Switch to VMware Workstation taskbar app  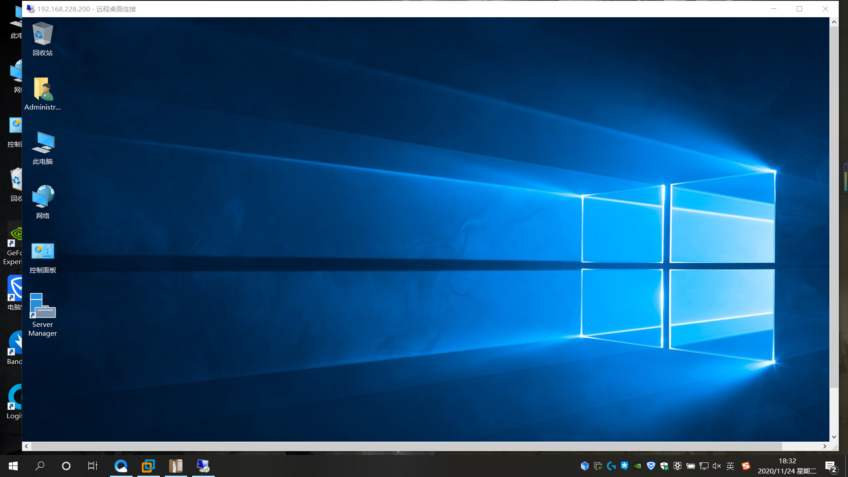148,466
